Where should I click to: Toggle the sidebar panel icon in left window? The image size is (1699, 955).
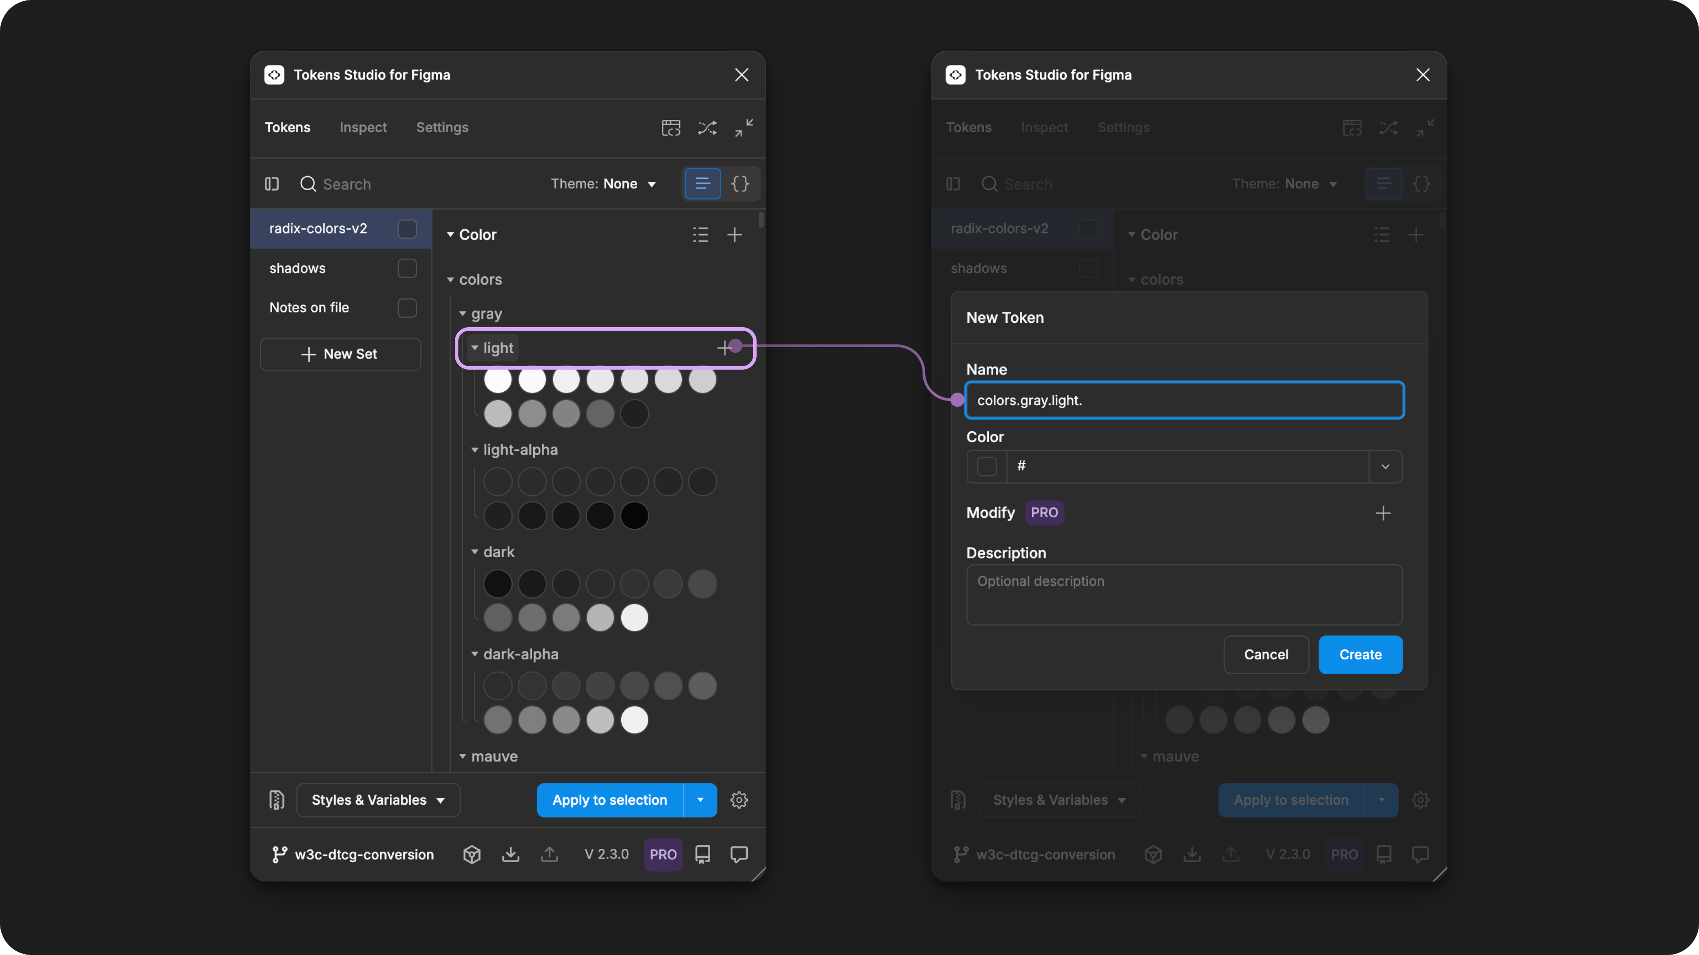click(272, 184)
